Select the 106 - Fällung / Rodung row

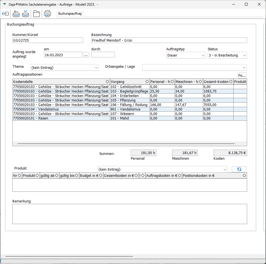pos(128,105)
